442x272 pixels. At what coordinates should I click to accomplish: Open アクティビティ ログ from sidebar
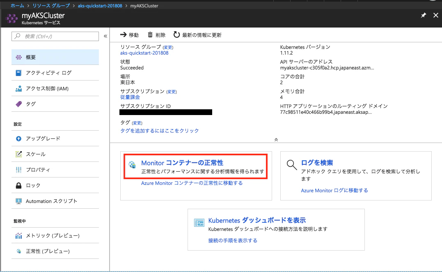[55, 73]
